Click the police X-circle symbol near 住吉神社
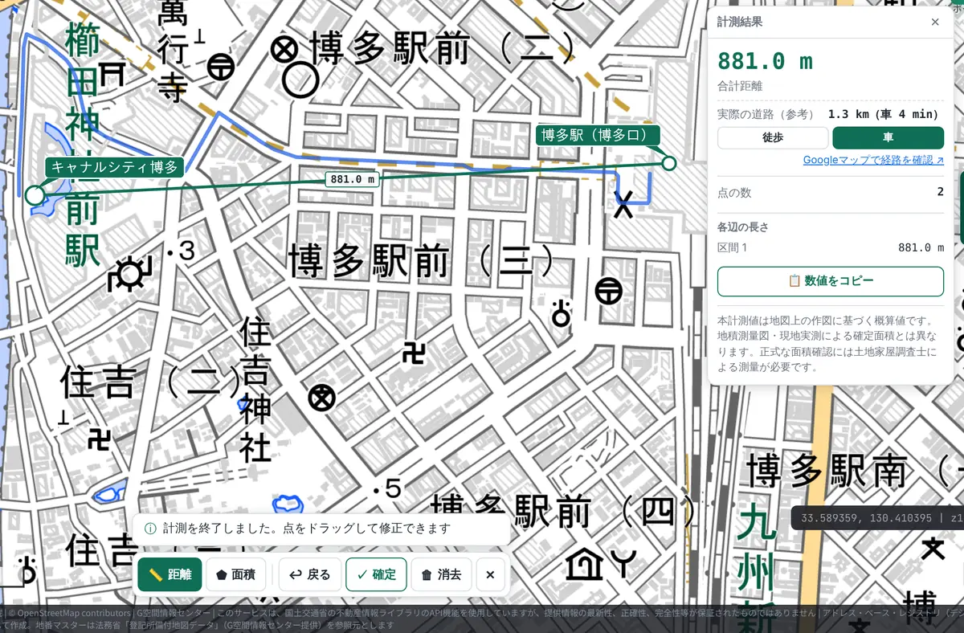Image resolution: width=964 pixels, height=633 pixels. [x=322, y=396]
